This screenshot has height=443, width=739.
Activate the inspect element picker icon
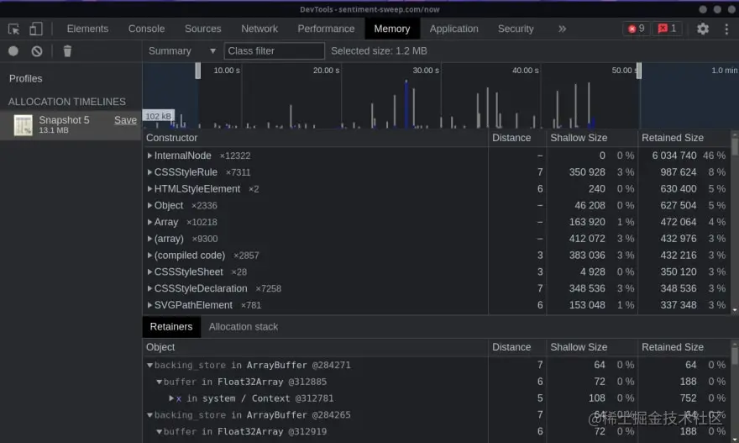(13, 29)
